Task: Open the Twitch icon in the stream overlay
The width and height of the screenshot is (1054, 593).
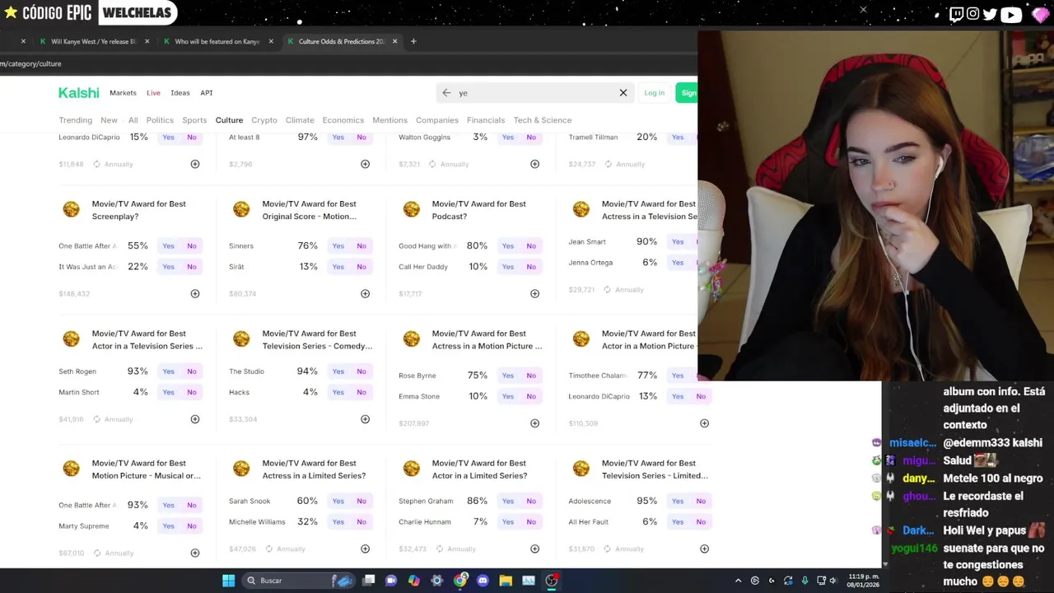Action: (956, 14)
